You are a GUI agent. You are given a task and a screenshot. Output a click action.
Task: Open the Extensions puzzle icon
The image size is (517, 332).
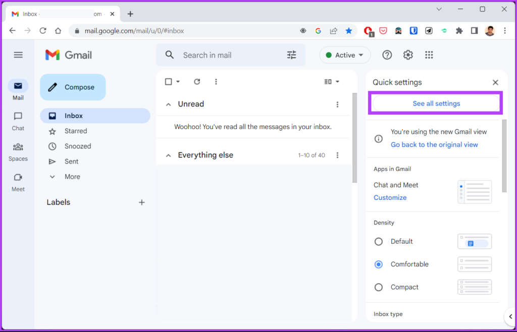coord(459,31)
